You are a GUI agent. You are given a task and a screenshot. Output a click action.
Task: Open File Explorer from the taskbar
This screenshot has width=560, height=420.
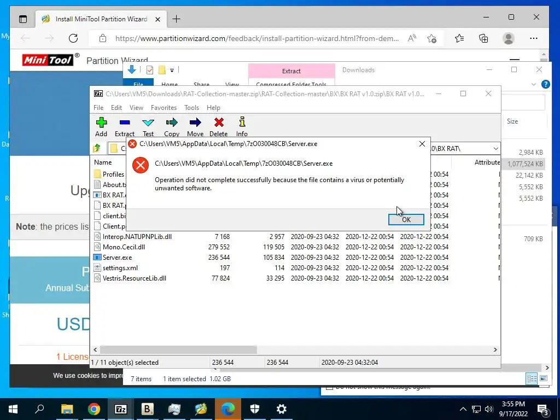click(x=67, y=409)
